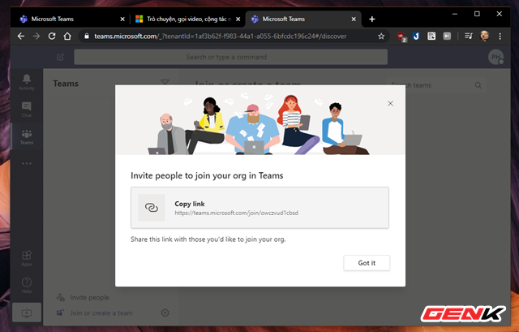Viewport: 519px width, 332px height.
Task: Click the Got it button
Action: [x=367, y=263]
